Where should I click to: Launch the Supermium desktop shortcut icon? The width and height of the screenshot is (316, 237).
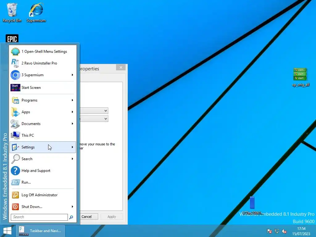click(36, 12)
